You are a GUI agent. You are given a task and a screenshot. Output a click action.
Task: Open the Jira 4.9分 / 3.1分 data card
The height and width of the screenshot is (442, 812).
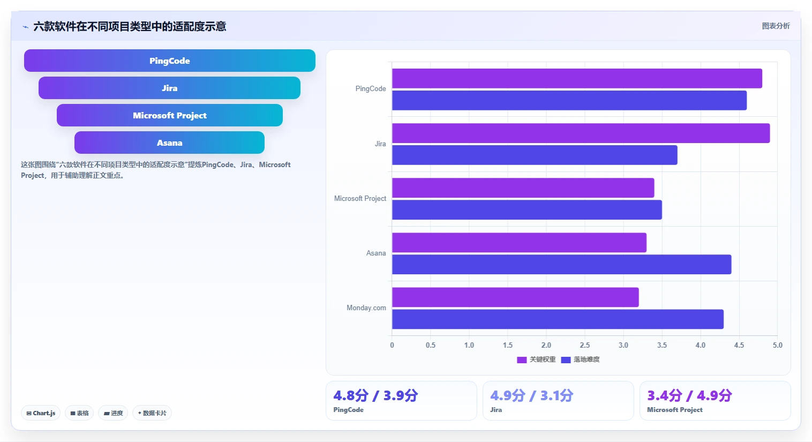pyautogui.click(x=558, y=401)
